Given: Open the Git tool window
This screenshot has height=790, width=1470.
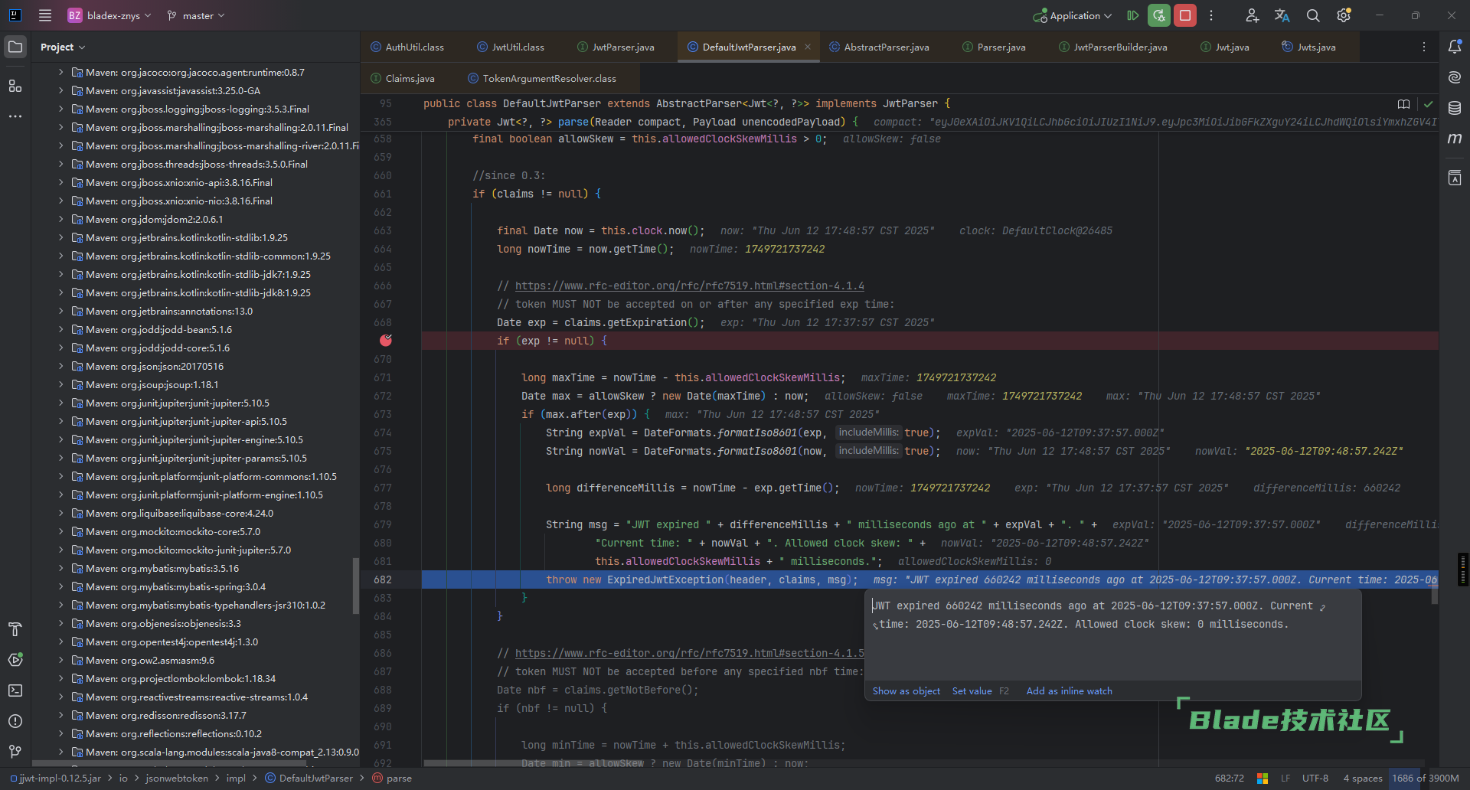Looking at the screenshot, I should 15,752.
